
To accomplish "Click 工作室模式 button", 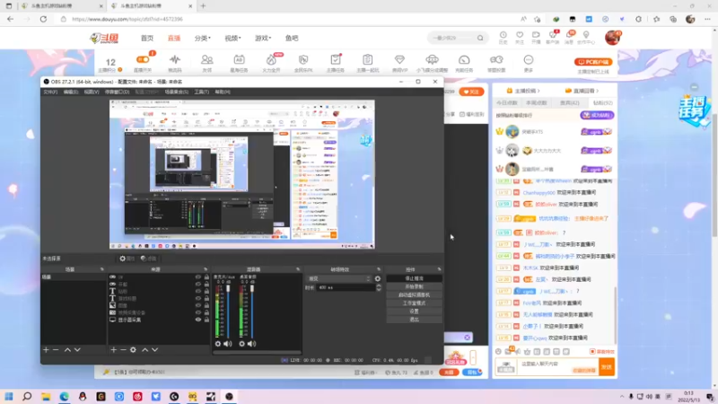I will tap(414, 303).
